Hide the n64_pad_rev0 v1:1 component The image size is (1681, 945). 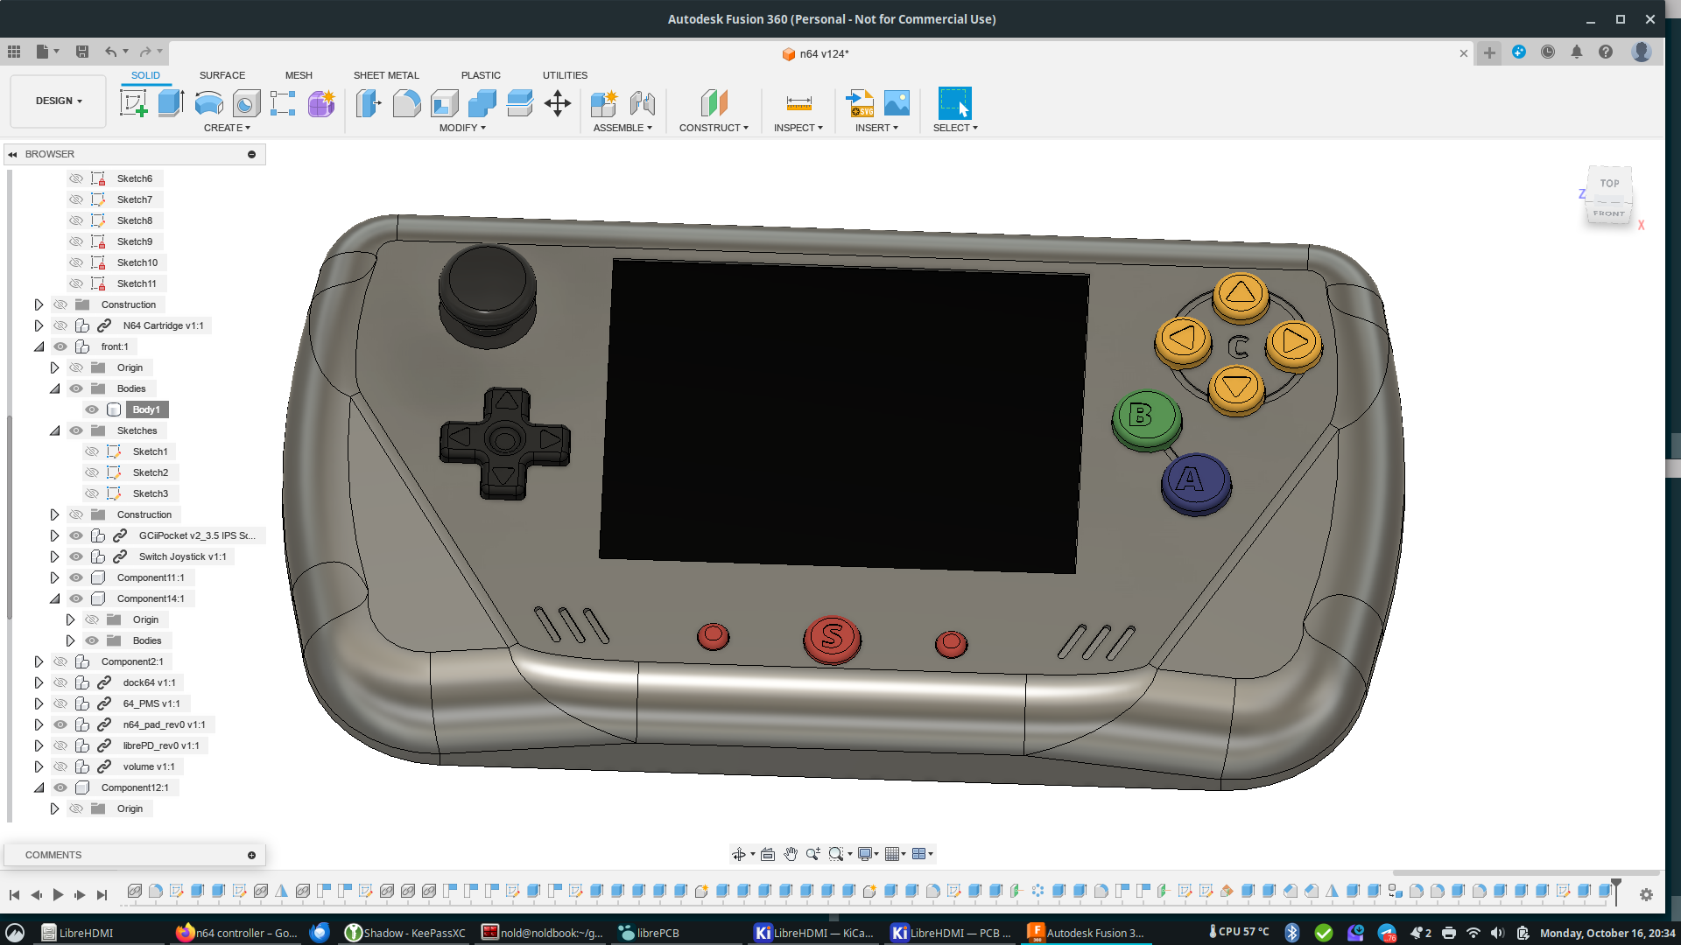pos(60,724)
